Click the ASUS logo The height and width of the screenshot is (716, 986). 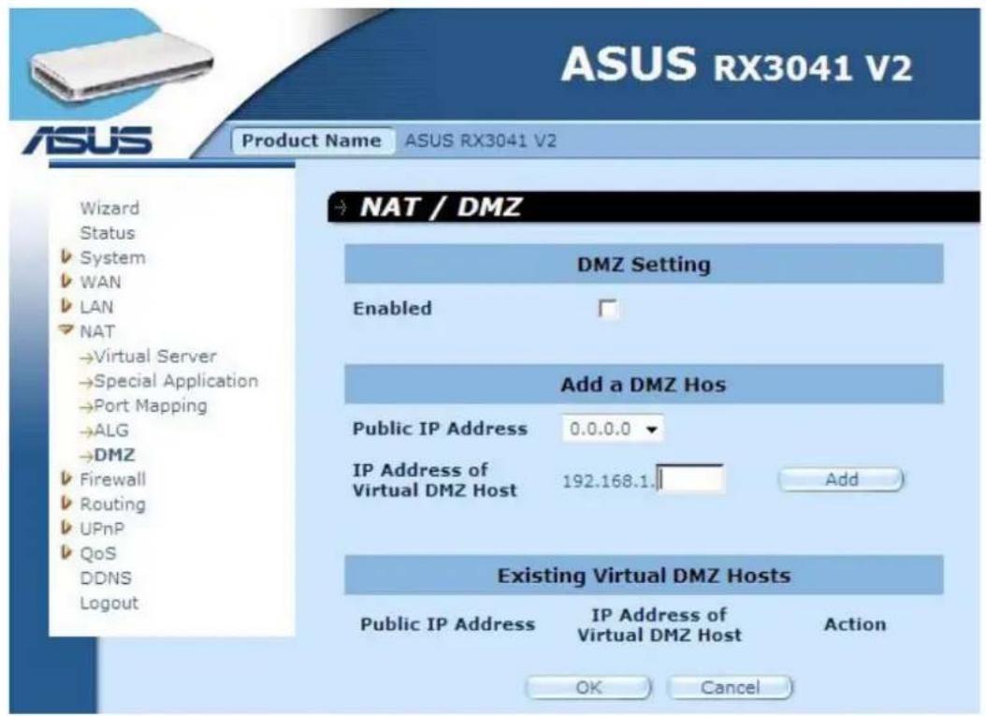click(x=88, y=139)
